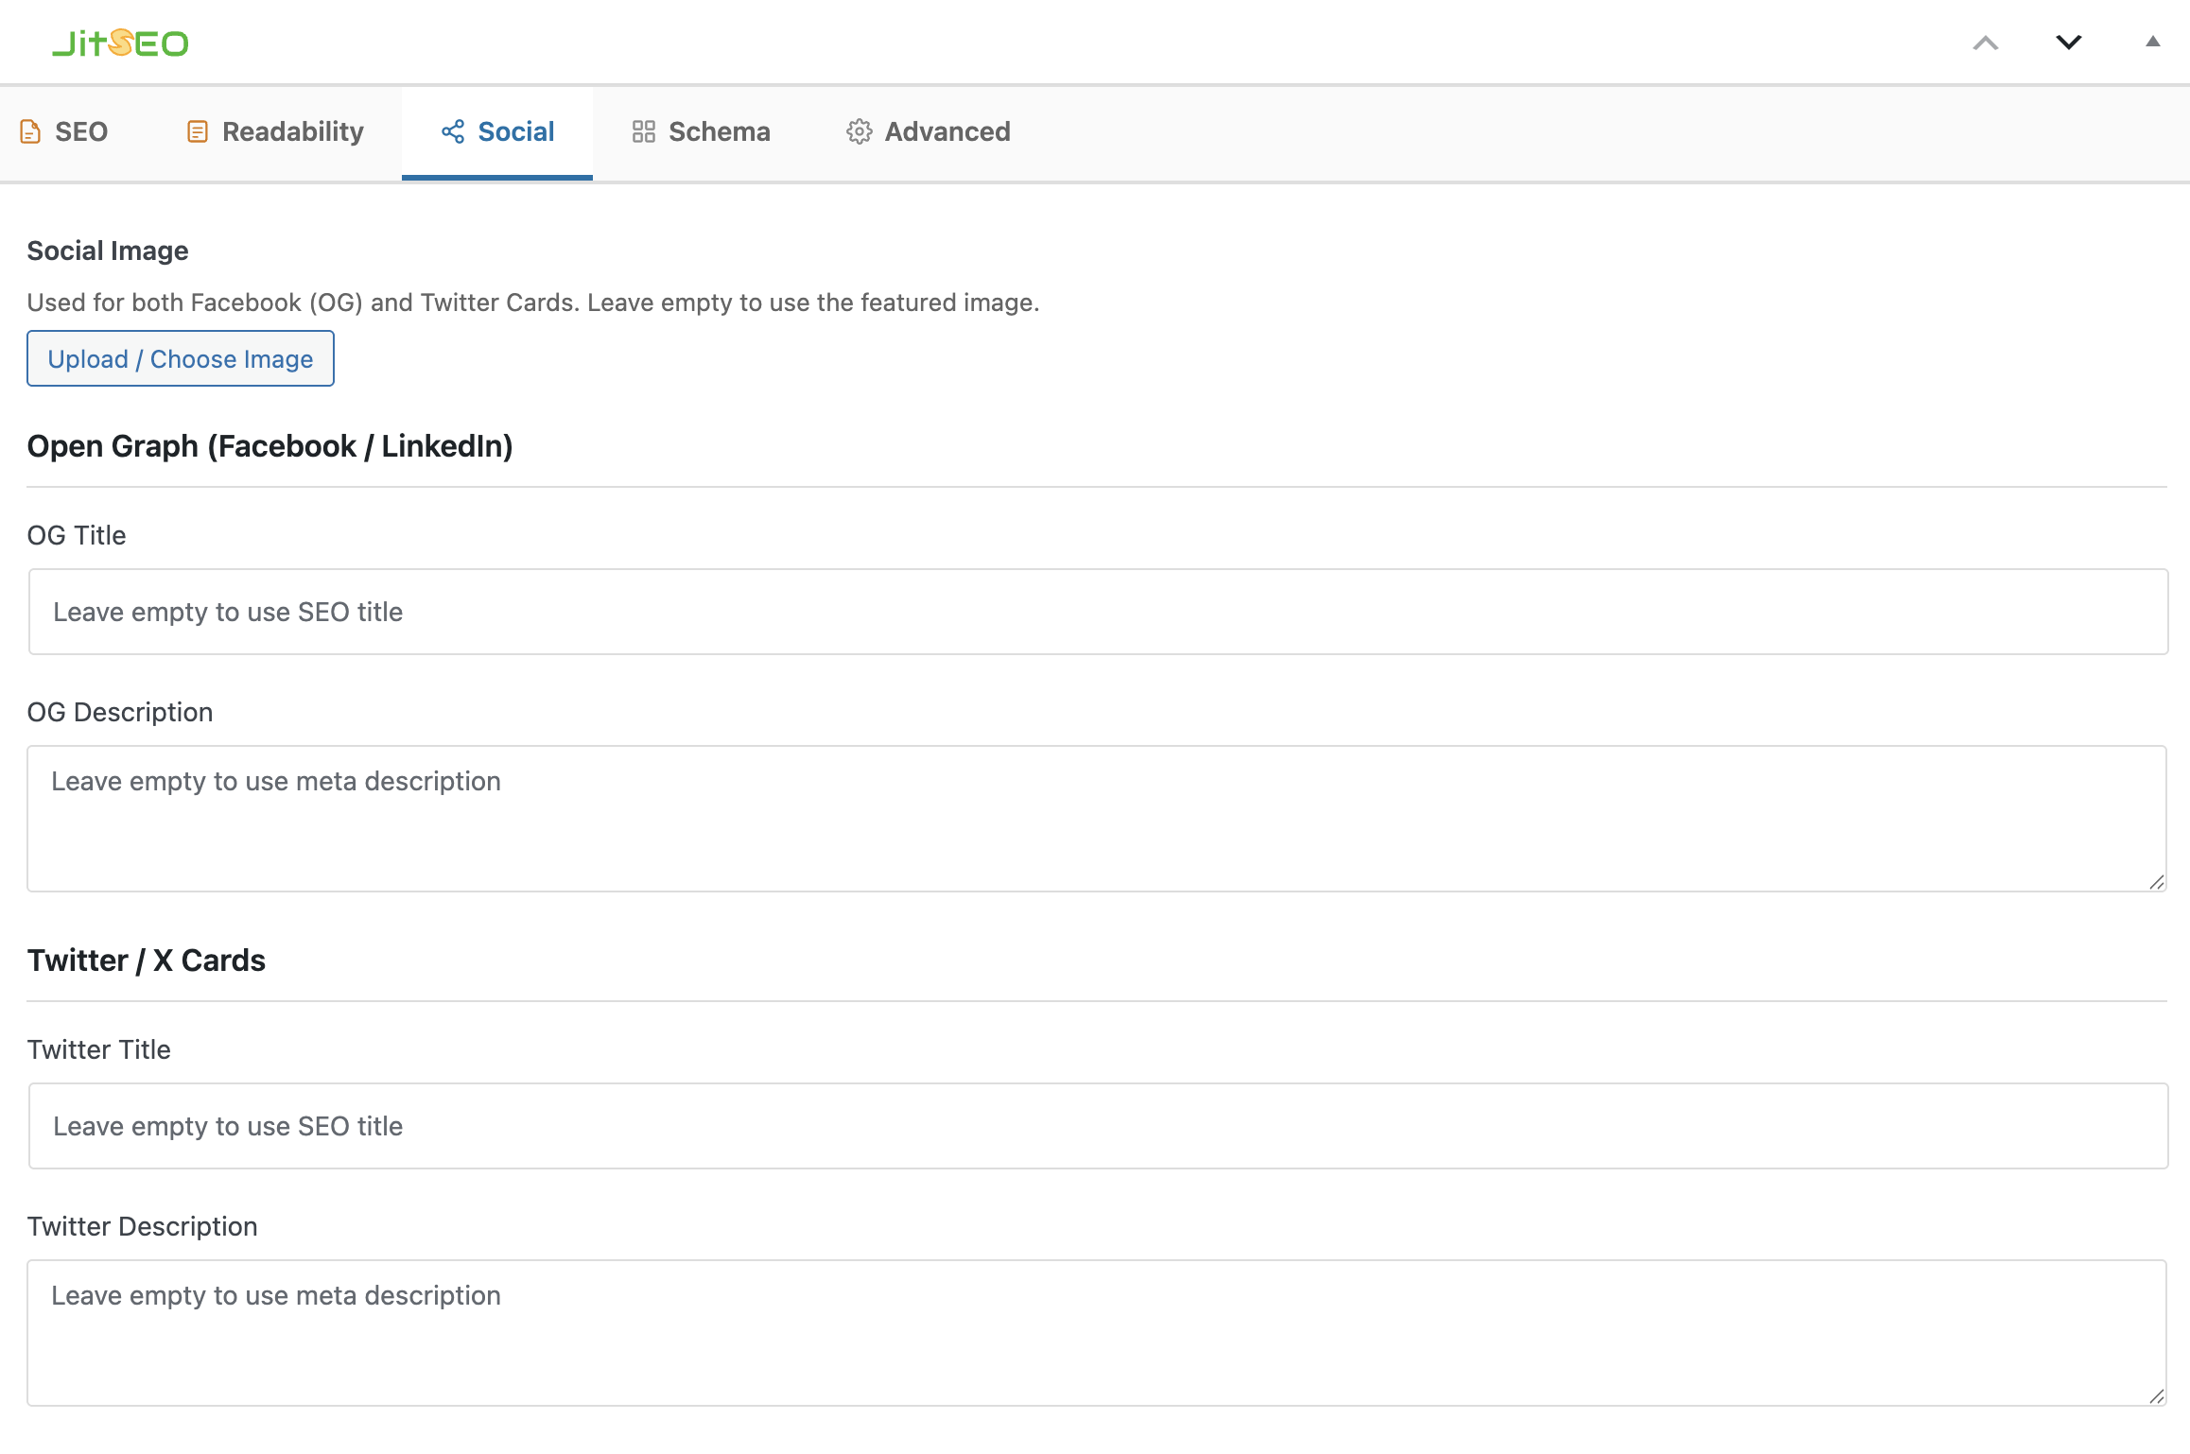
Task: Move panel up with chevron arrow
Action: pyautogui.click(x=1986, y=43)
